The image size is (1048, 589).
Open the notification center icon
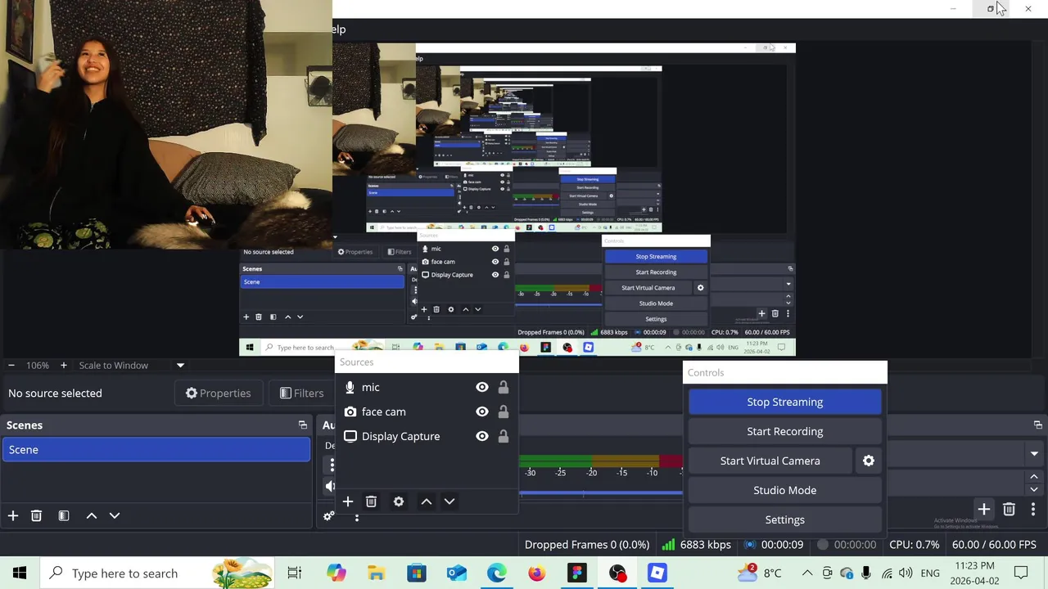[1021, 573]
